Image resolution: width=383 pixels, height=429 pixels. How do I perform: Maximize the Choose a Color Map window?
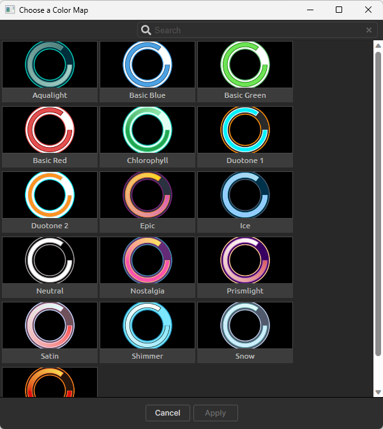click(x=339, y=10)
